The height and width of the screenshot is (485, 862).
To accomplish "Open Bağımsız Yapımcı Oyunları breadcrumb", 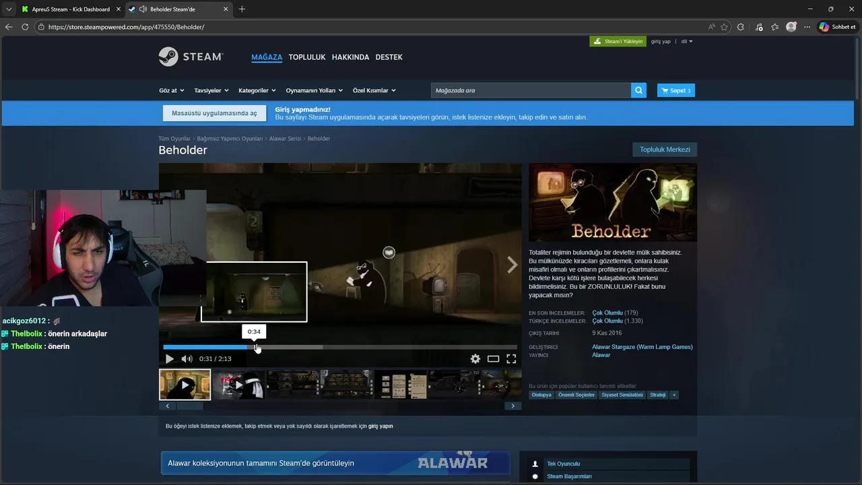I will pyautogui.click(x=230, y=138).
